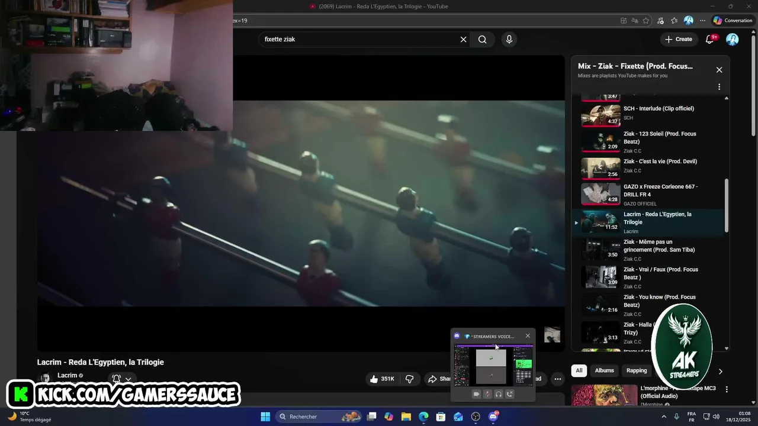Open Lacrim channel name link
The image size is (758, 426).
67,375
